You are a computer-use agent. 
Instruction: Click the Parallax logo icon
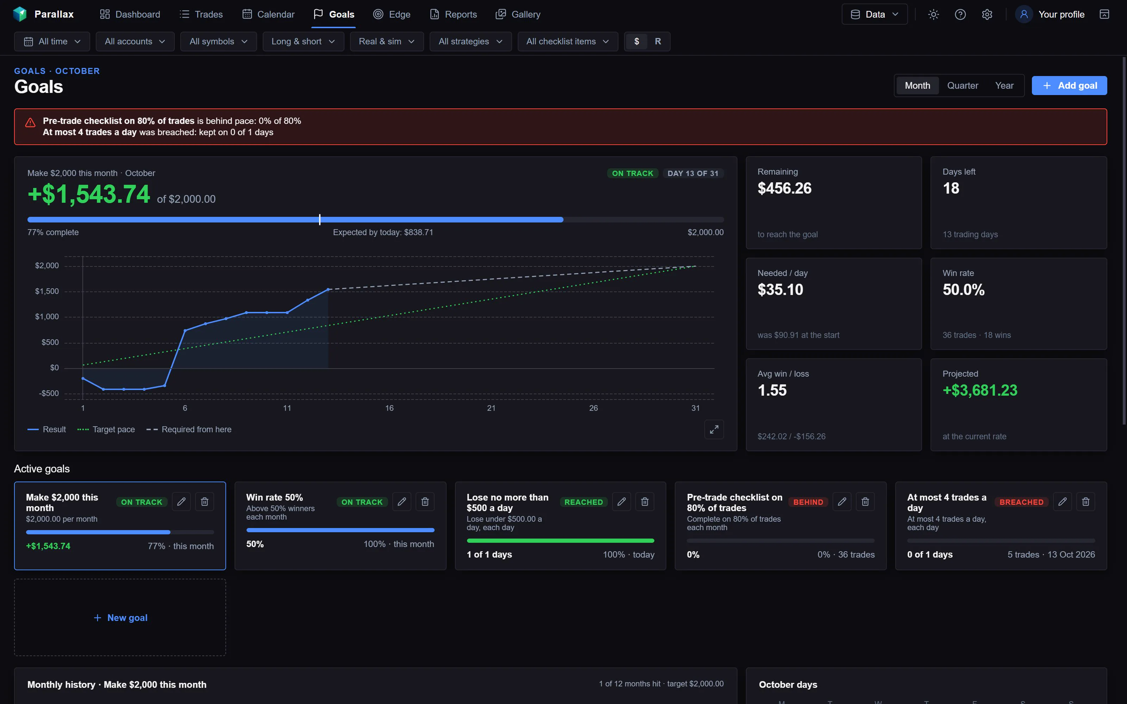pos(20,14)
